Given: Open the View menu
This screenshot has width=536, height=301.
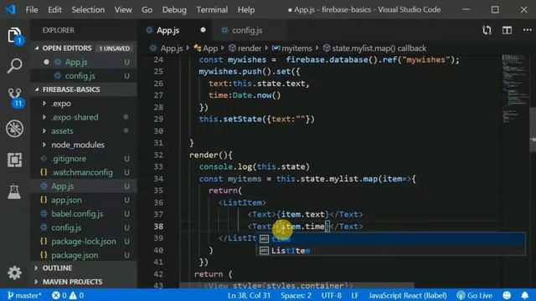Looking at the screenshot, I should [123, 9].
